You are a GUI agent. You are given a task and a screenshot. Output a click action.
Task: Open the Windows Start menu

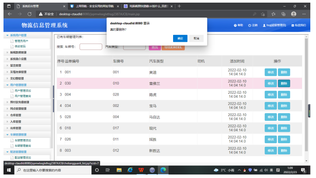click(9, 170)
